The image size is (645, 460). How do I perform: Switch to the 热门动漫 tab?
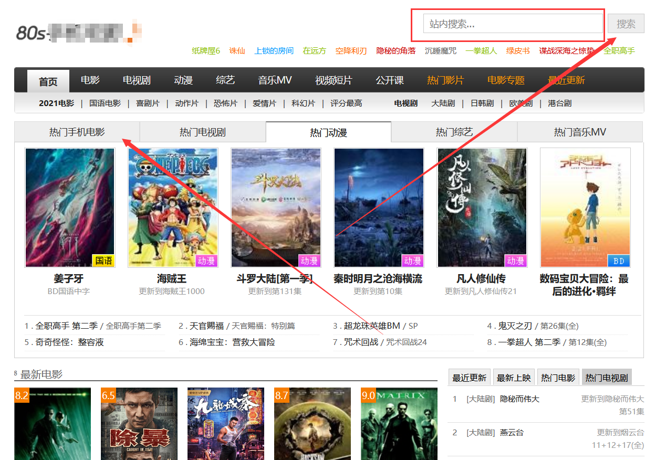click(x=329, y=132)
